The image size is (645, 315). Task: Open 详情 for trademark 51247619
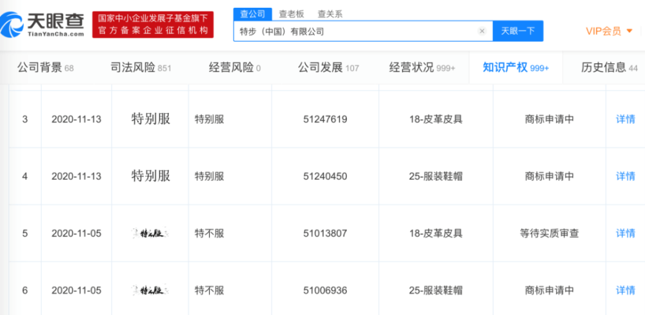click(x=625, y=119)
